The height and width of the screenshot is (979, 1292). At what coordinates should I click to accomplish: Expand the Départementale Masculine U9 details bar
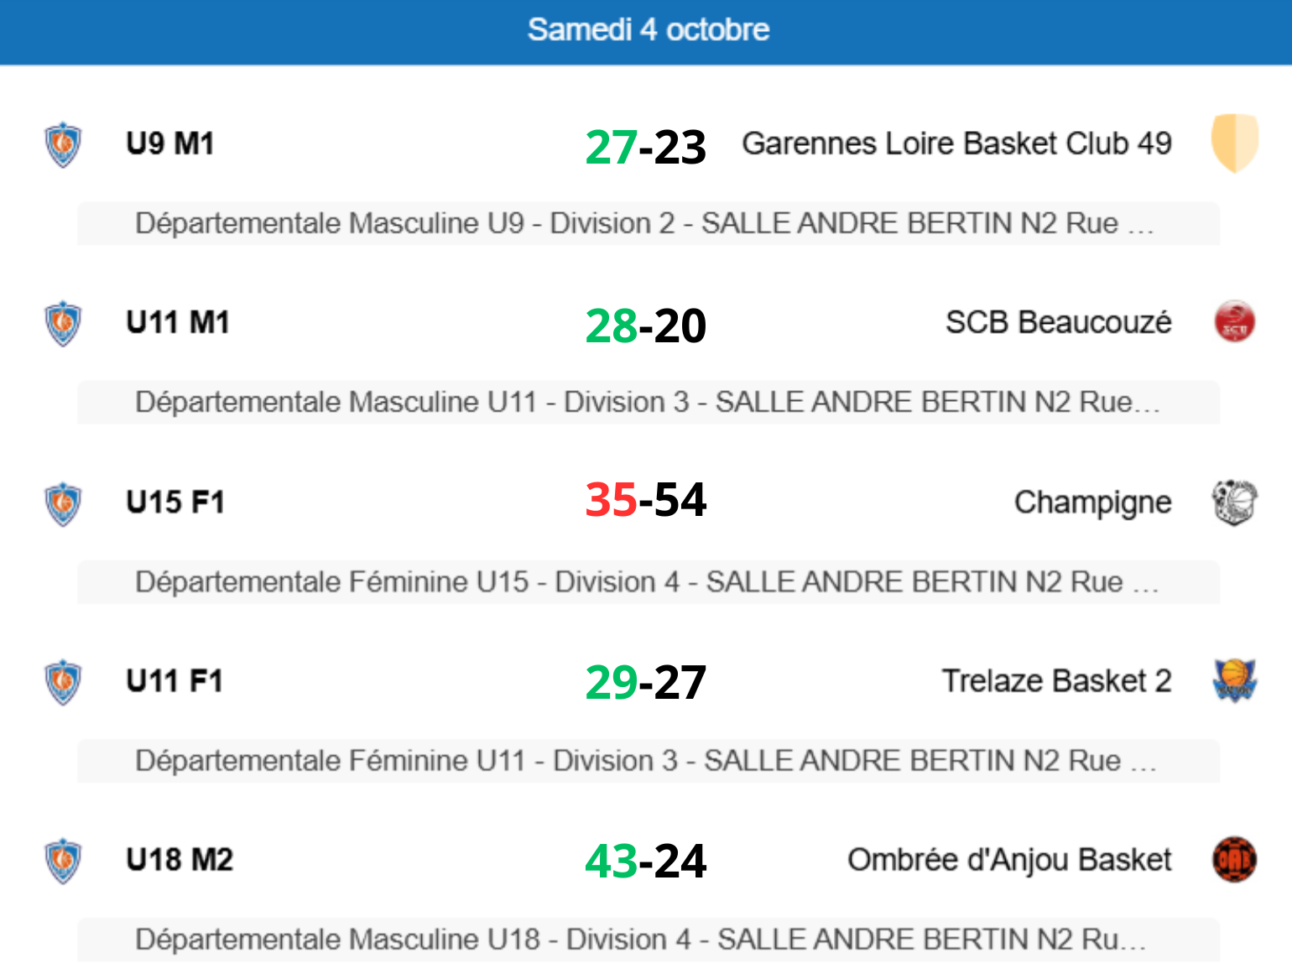pyautogui.click(x=648, y=224)
